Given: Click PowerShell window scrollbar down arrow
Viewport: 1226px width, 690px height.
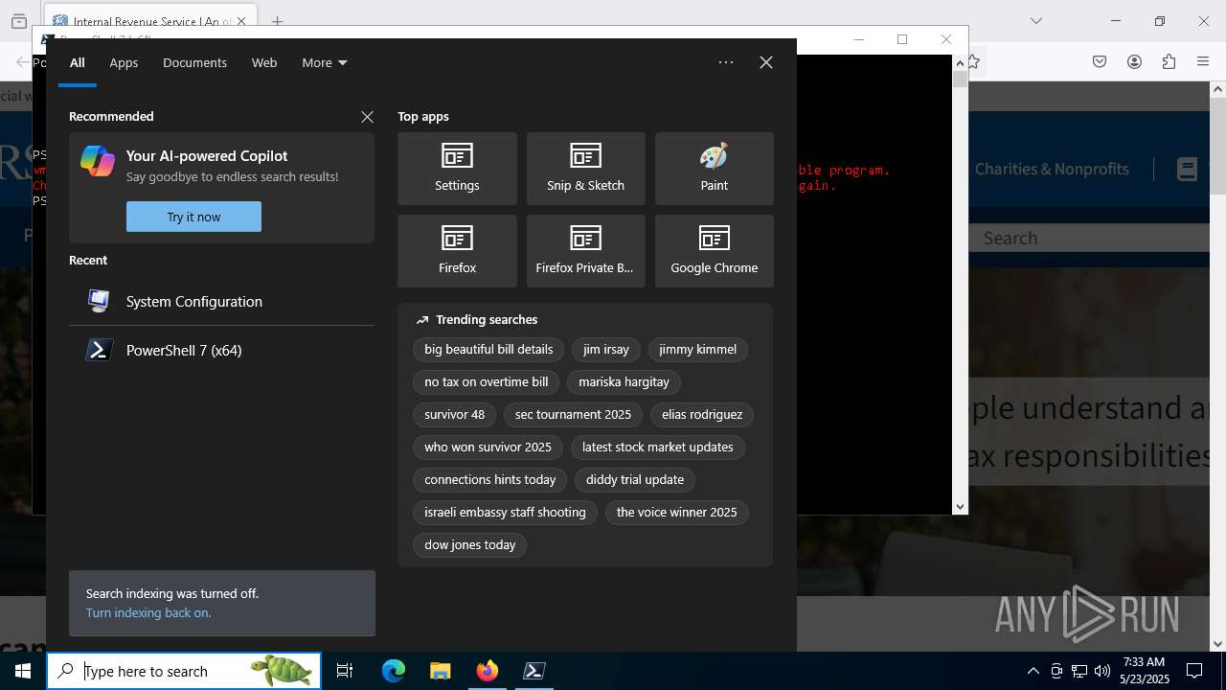Looking at the screenshot, I should 960,506.
